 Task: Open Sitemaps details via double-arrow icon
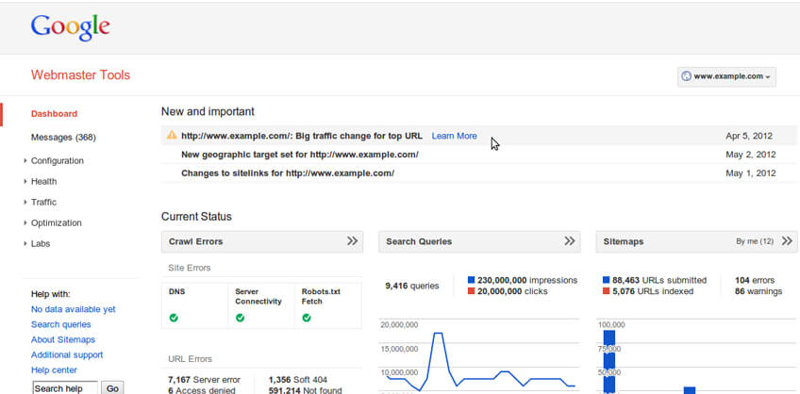point(787,241)
